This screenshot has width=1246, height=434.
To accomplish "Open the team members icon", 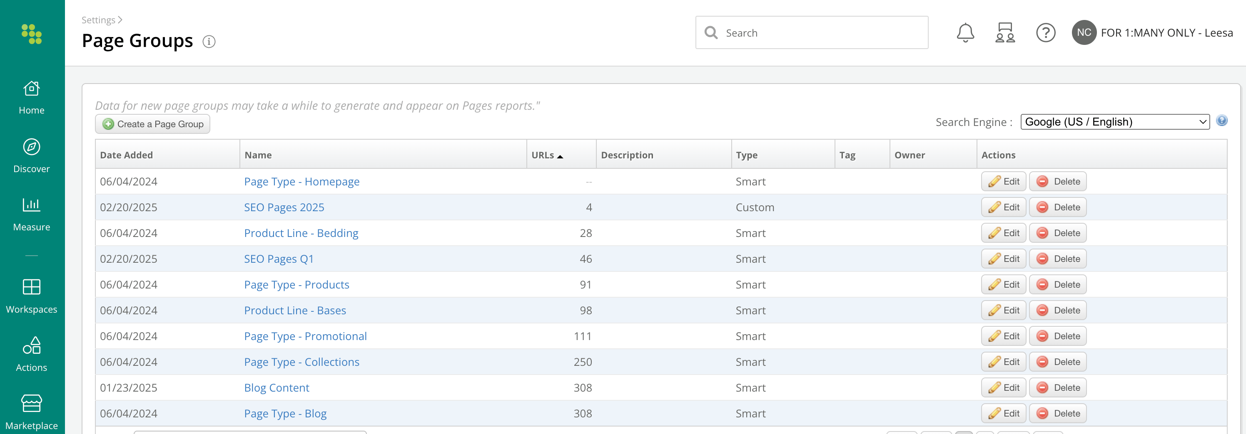I will (x=1005, y=33).
